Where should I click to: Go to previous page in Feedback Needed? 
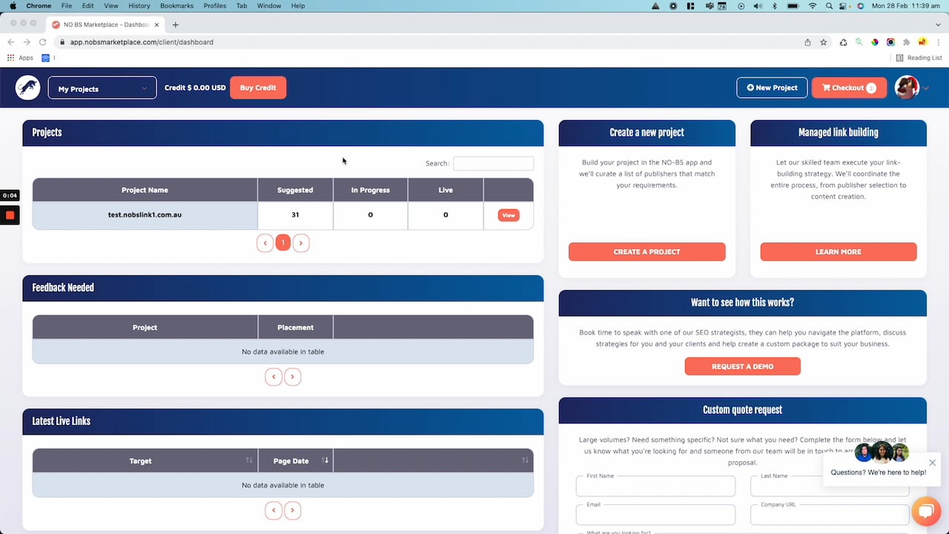(x=274, y=377)
